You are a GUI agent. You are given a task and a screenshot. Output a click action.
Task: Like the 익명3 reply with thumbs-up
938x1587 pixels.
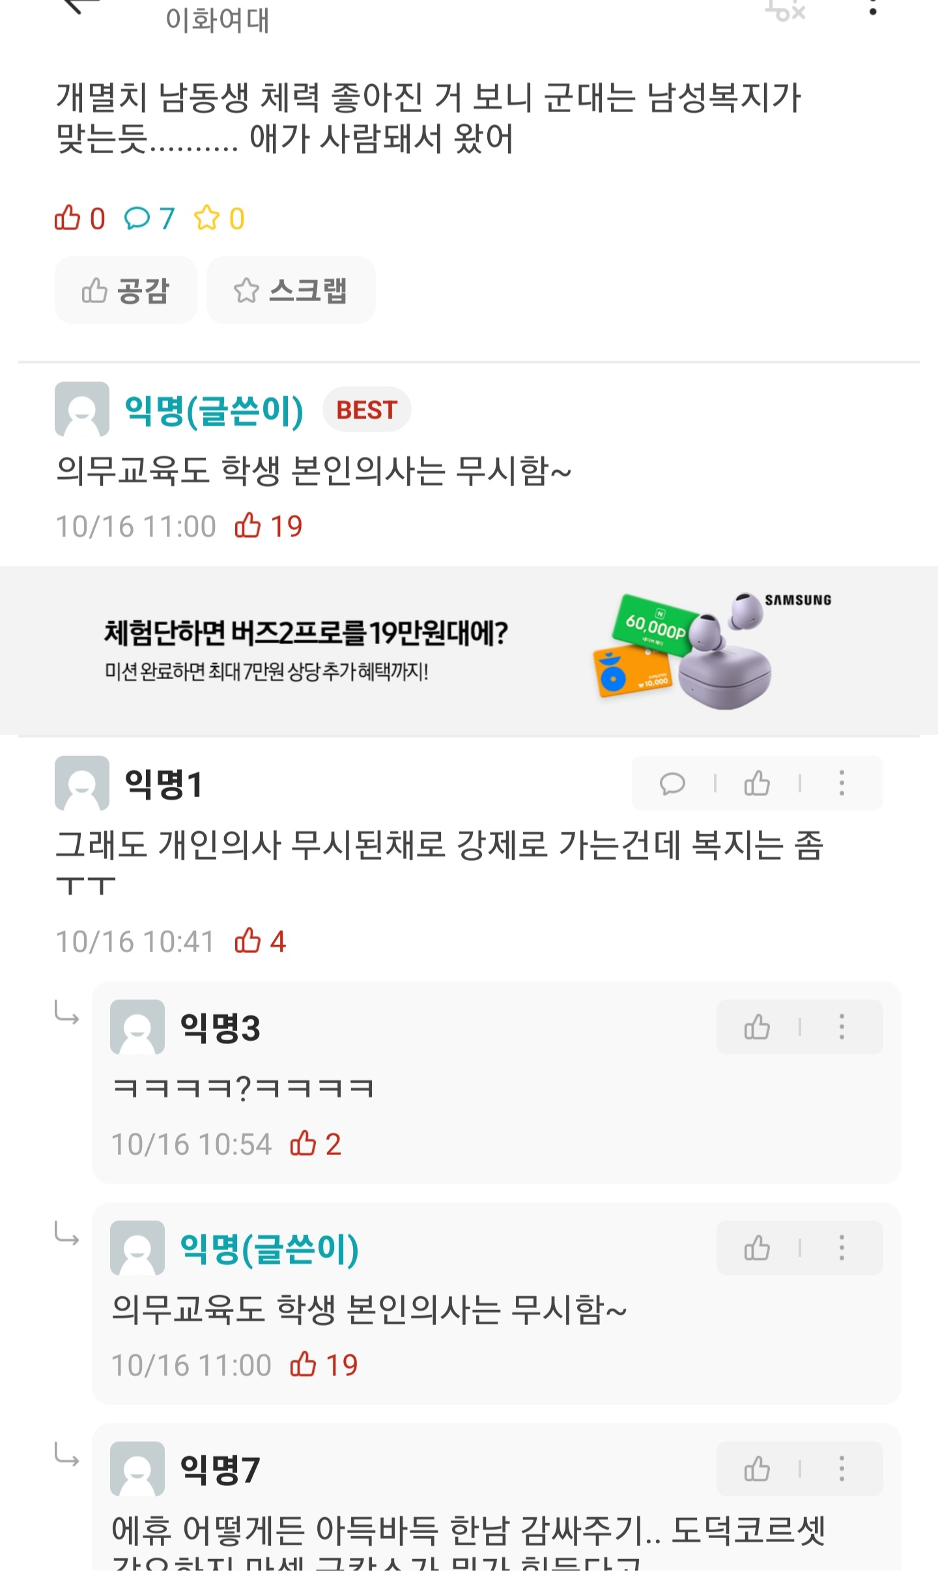(x=757, y=1027)
